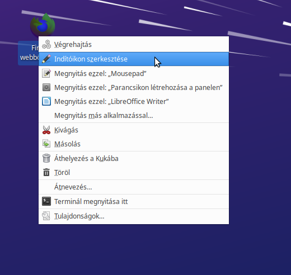Click the LibreOffice Writer document icon
The image size is (291, 275).
click(x=46, y=101)
